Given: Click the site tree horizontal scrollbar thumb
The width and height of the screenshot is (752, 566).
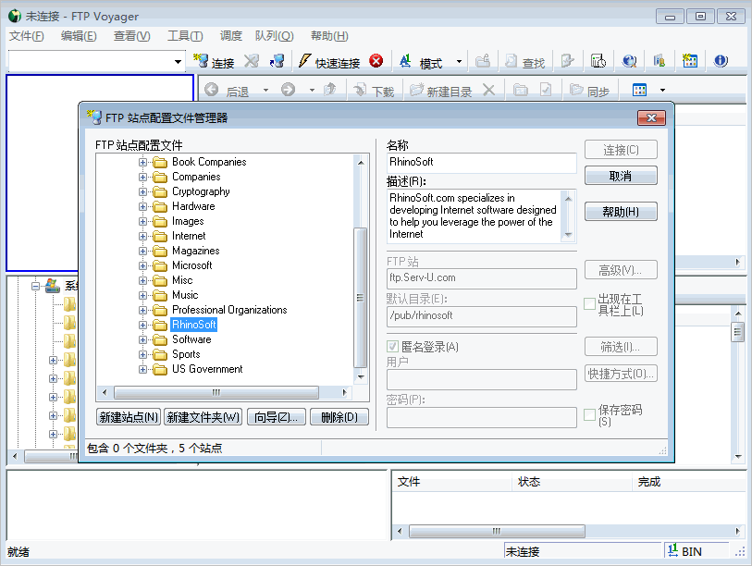Looking at the screenshot, I should point(216,392).
